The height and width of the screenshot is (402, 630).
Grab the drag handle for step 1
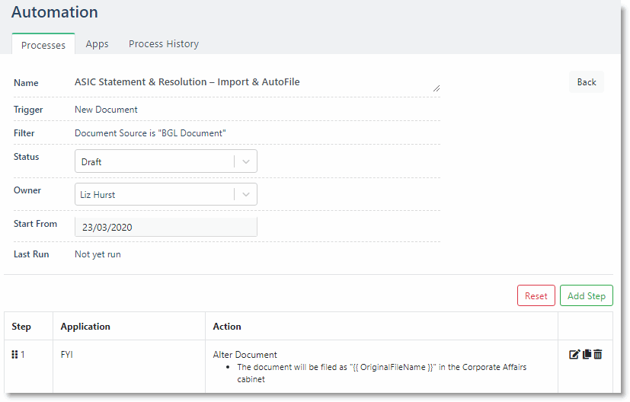pyautogui.click(x=15, y=354)
